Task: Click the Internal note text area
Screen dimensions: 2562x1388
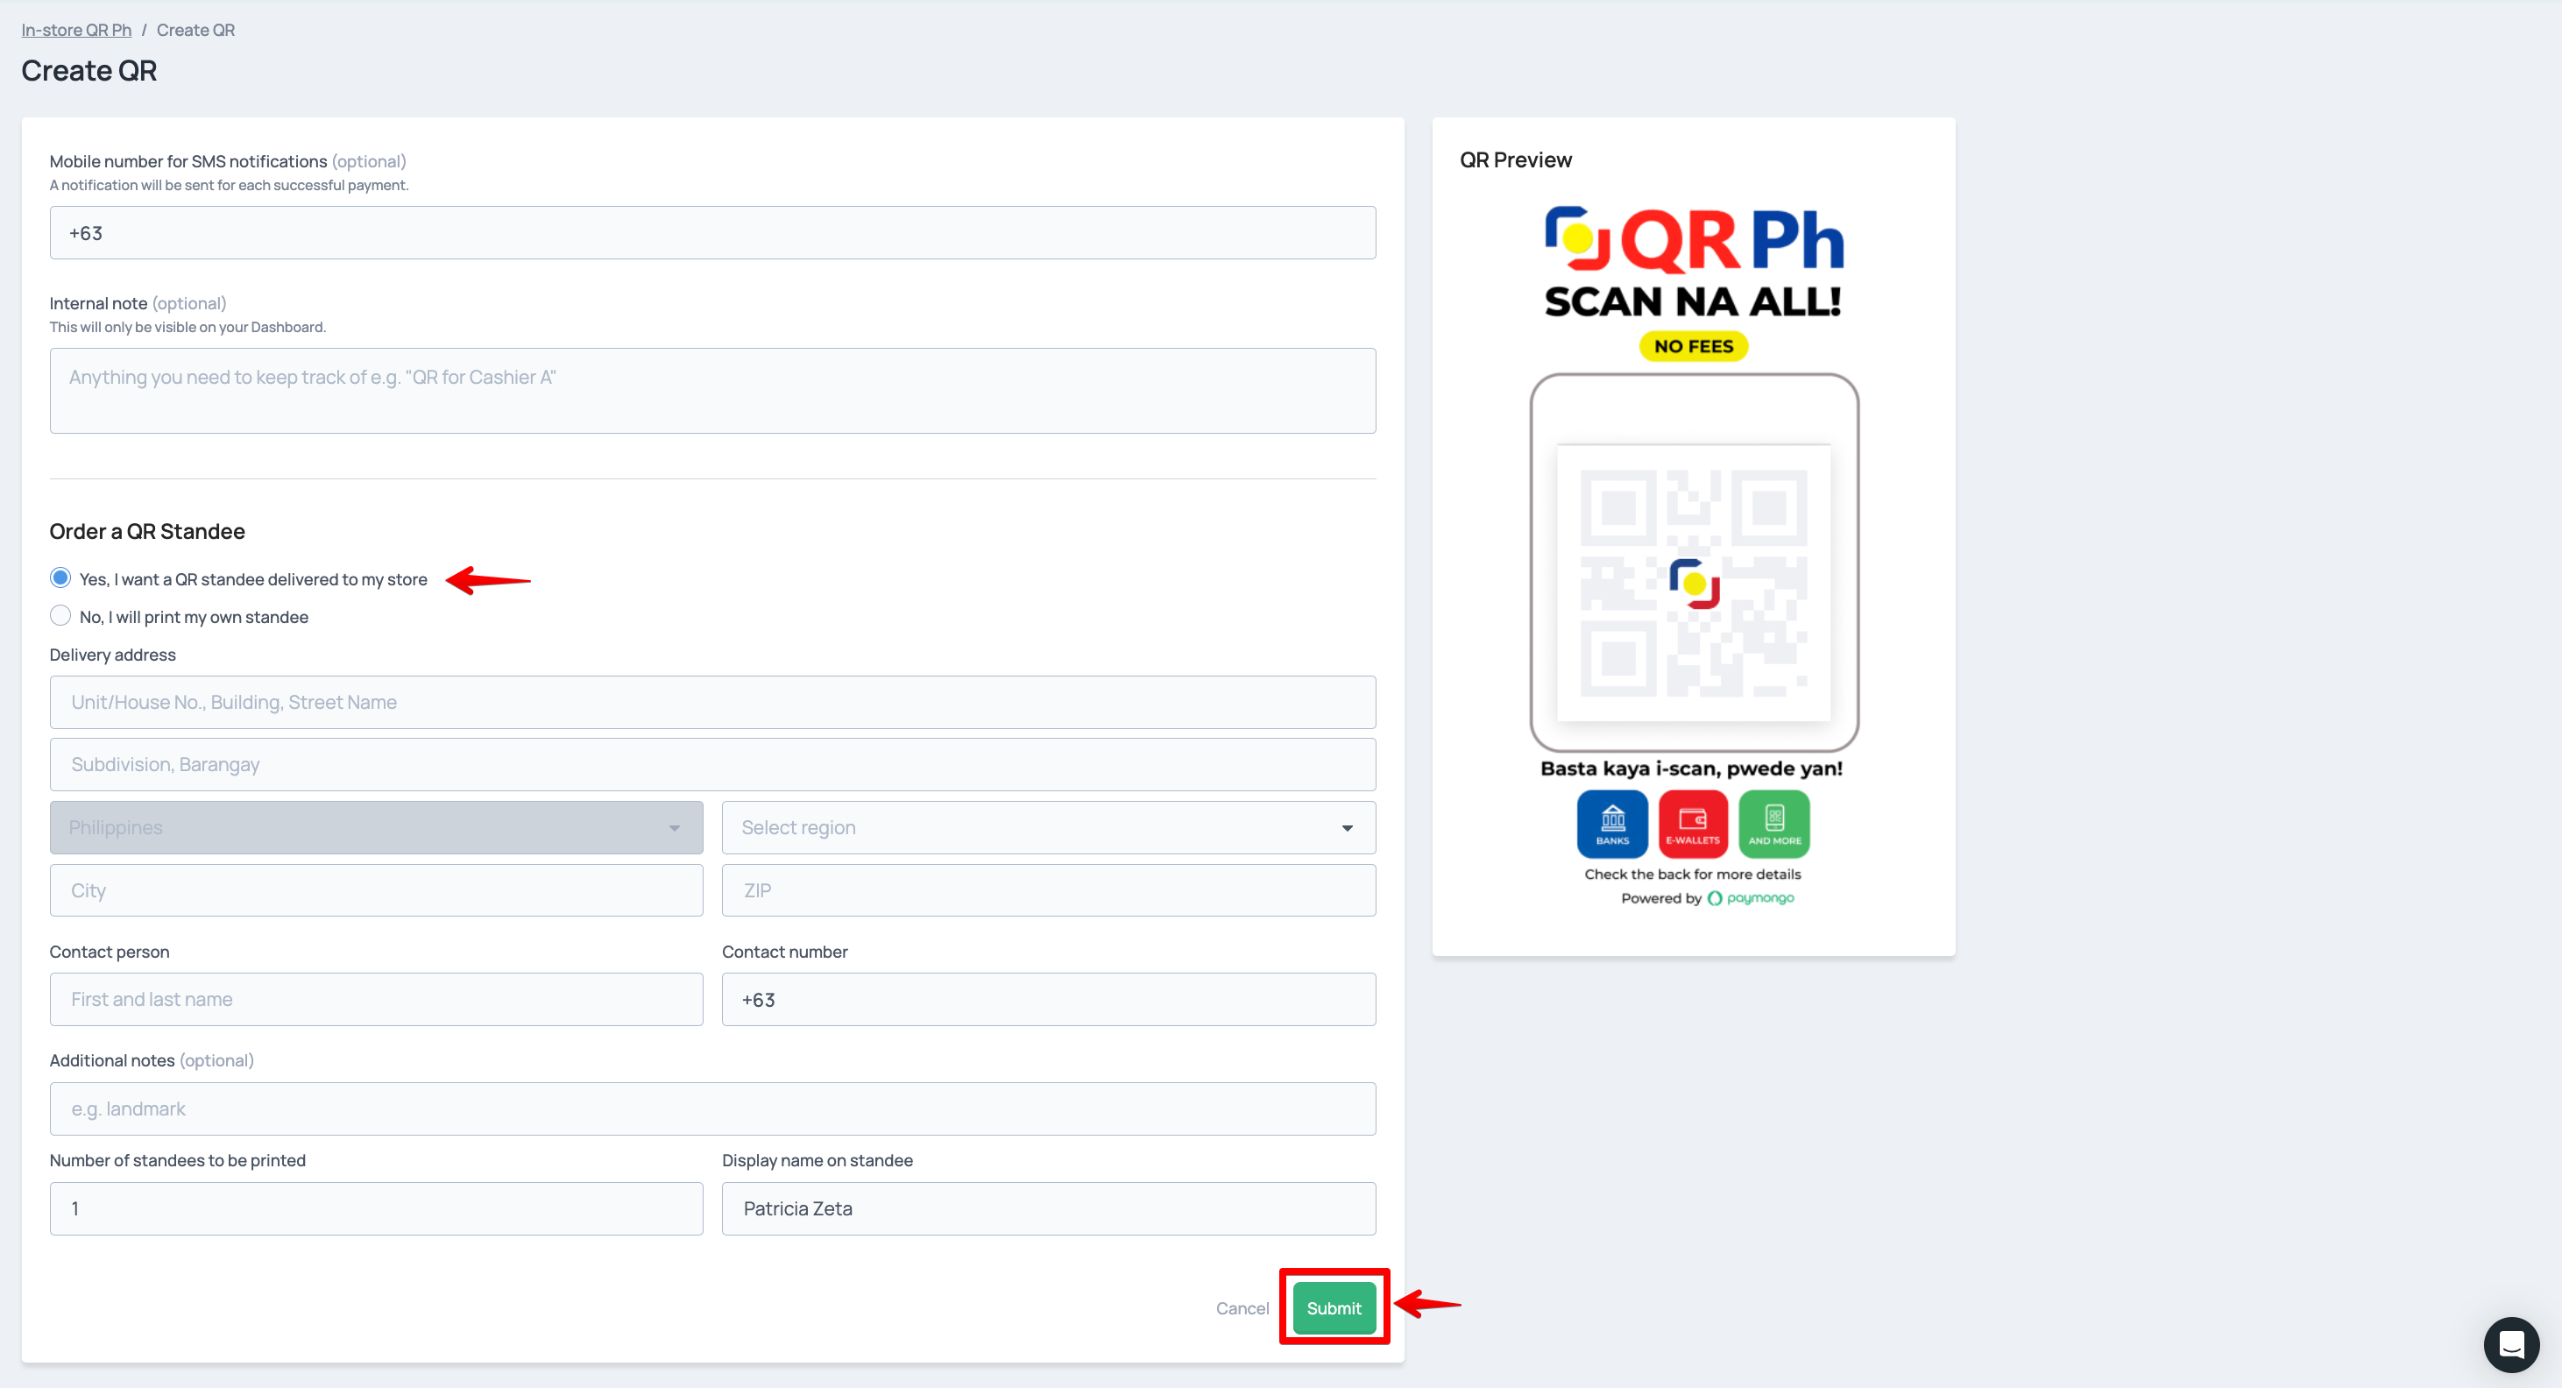Action: coord(712,390)
